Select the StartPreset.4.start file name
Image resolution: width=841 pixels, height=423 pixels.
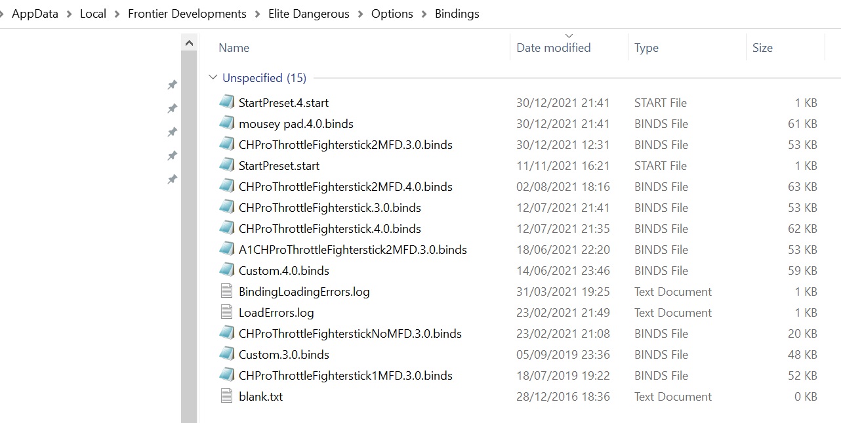tap(283, 102)
